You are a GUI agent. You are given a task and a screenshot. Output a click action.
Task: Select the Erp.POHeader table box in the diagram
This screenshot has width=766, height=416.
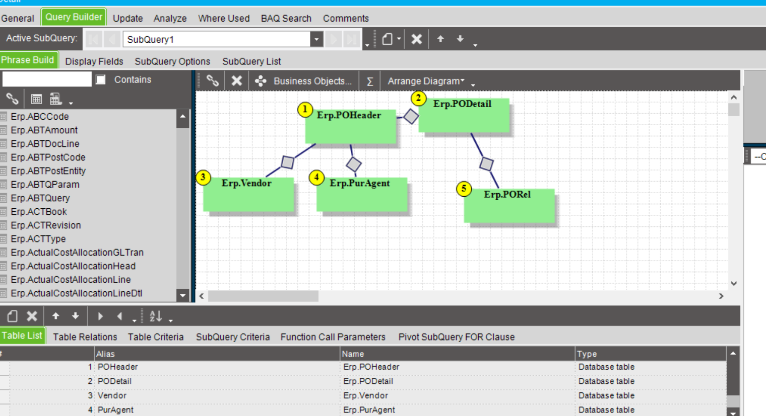click(351, 126)
